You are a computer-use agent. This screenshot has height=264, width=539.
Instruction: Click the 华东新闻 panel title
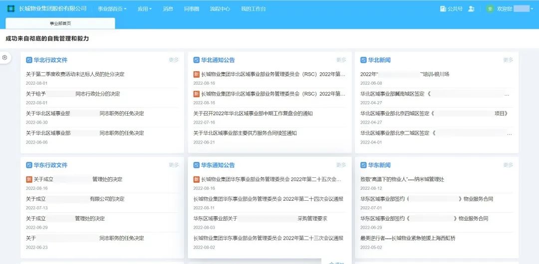[379, 165]
